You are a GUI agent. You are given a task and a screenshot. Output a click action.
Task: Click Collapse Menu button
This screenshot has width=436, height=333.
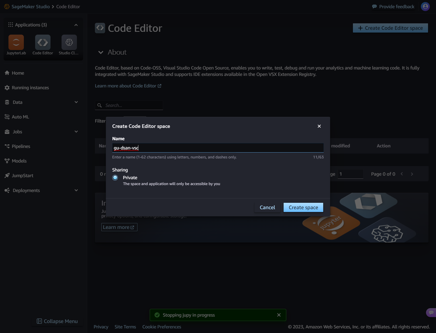[57, 321]
